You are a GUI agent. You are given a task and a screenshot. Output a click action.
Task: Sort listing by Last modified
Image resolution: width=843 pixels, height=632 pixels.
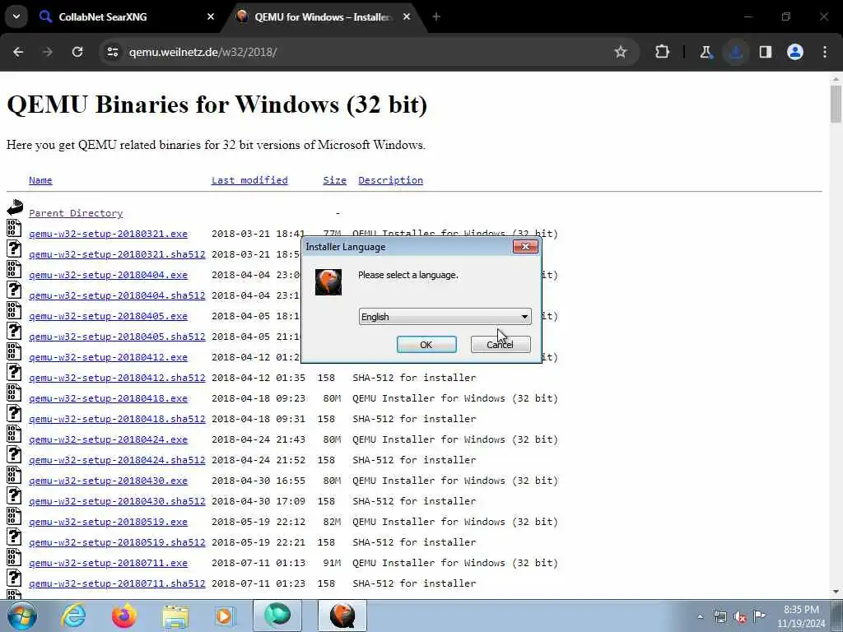[249, 180]
